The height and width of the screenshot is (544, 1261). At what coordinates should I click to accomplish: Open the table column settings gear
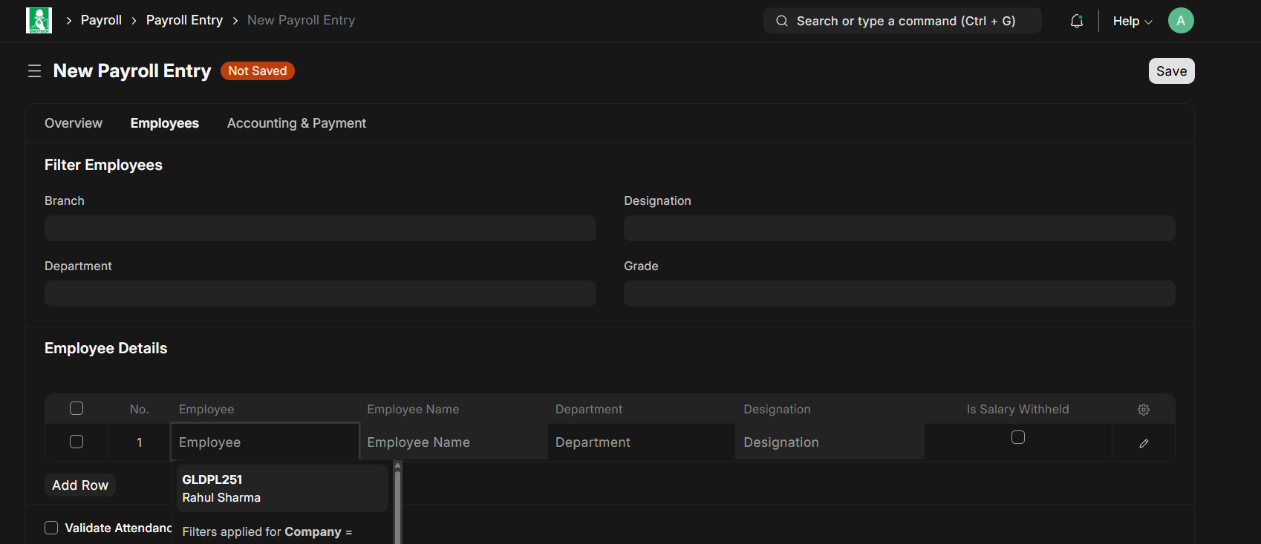[x=1143, y=410]
